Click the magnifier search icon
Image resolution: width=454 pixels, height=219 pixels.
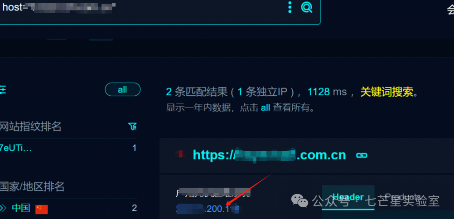click(307, 7)
